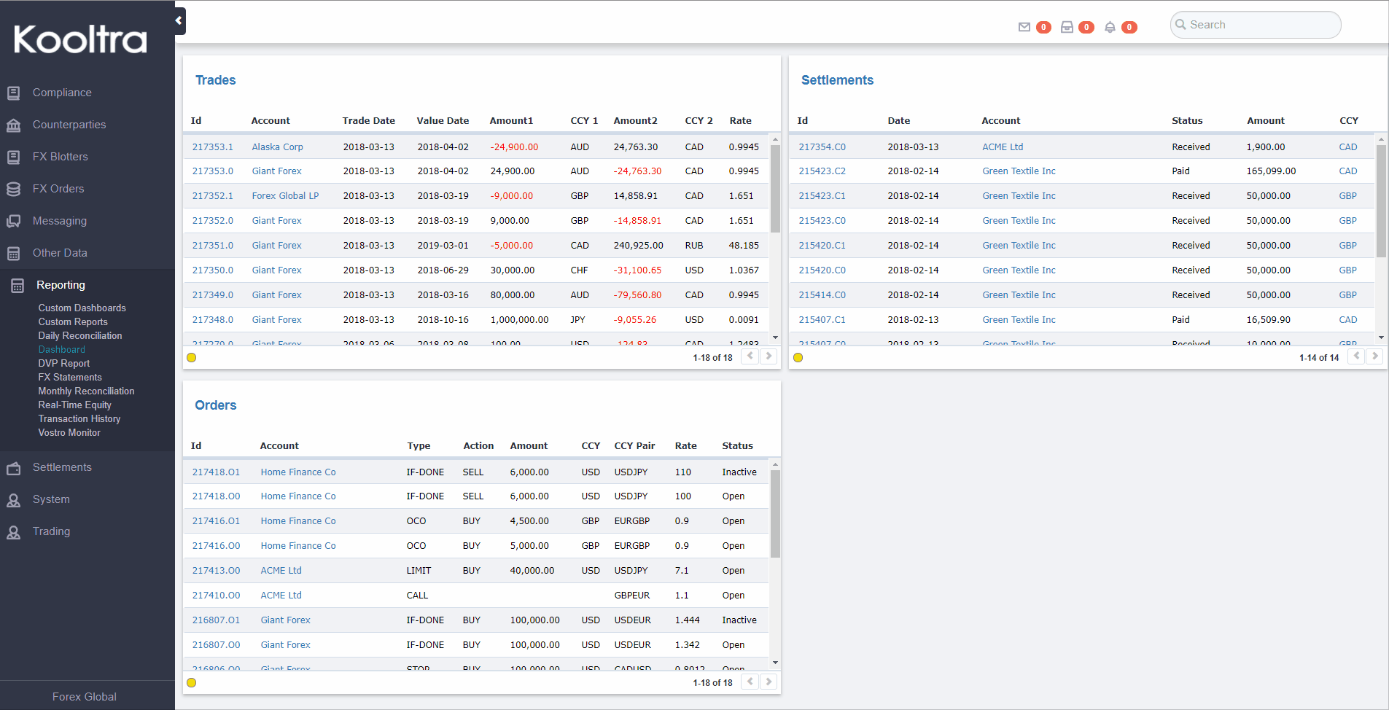Click the Settlements wallet icon

13,467
